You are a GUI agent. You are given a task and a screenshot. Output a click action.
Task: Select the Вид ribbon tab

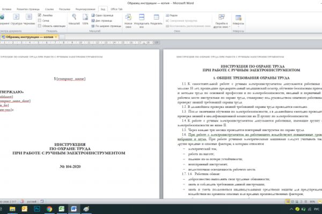(x=103, y=9)
